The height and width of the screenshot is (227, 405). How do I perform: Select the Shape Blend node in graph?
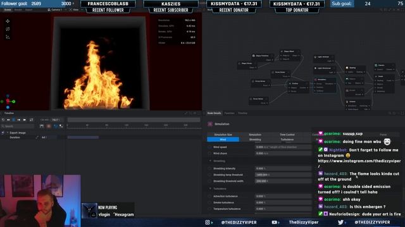[290, 55]
